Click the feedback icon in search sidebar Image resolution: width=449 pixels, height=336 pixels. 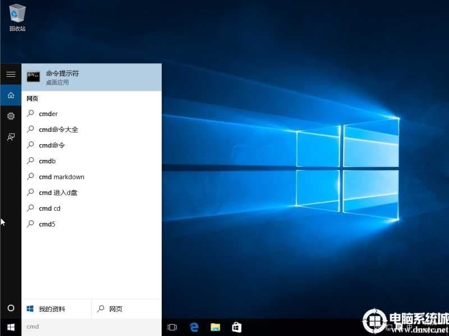[10, 137]
